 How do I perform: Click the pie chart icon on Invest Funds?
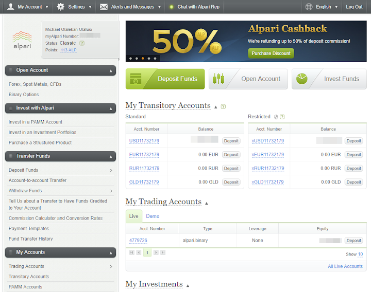point(301,79)
